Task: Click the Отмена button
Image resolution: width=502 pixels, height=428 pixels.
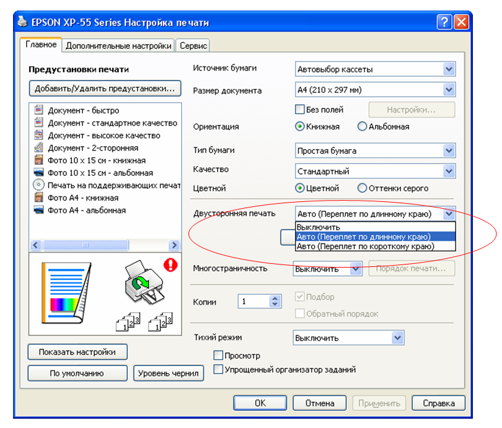Action: 320,403
